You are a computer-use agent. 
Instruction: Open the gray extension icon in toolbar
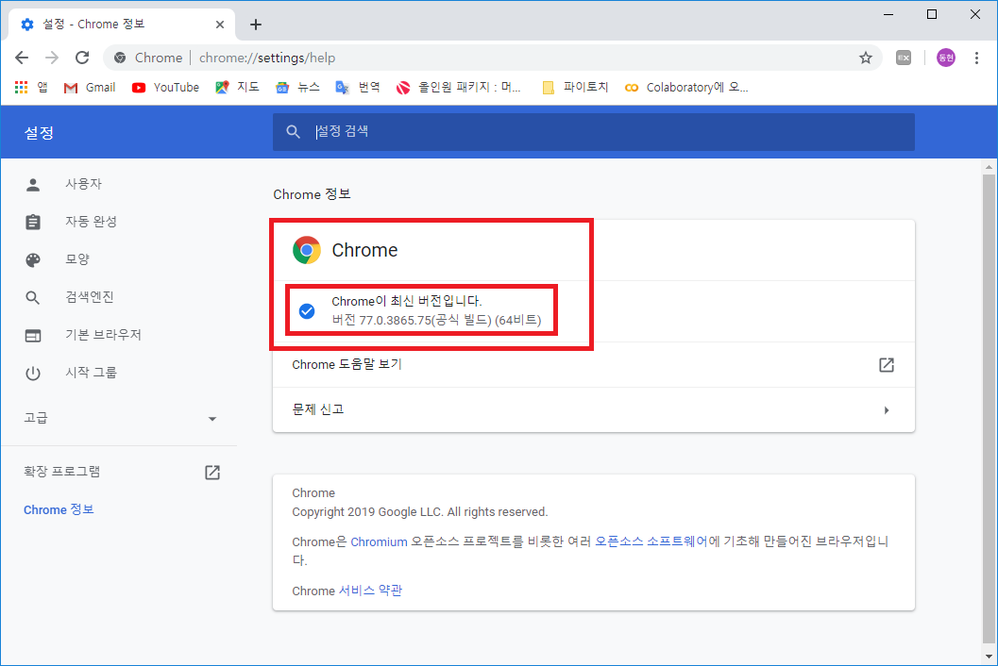click(x=904, y=58)
